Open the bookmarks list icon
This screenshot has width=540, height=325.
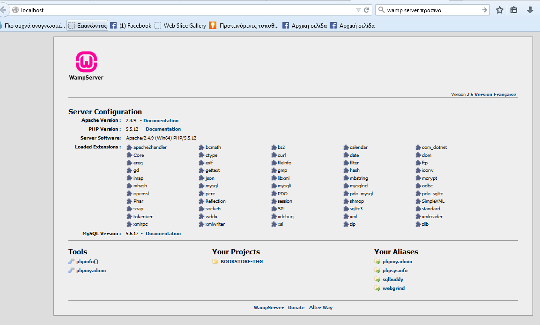pos(514,10)
